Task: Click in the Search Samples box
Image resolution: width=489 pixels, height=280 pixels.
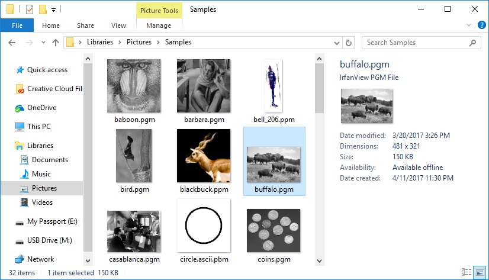Action: 417,43
